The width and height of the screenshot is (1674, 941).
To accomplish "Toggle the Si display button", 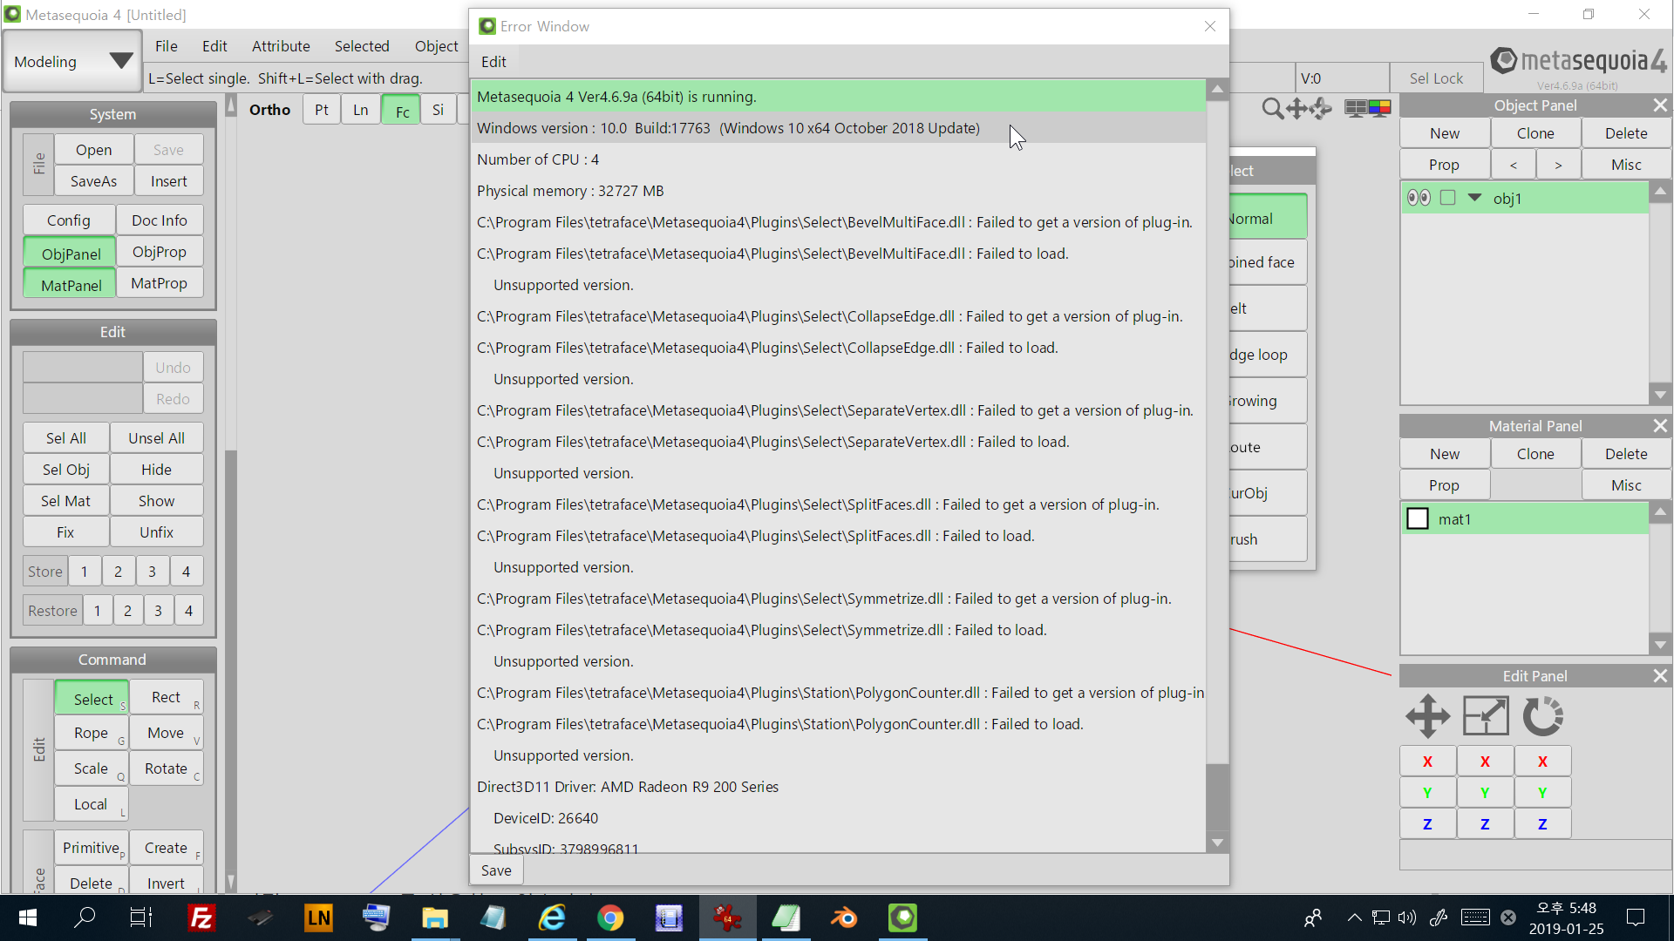I will 439,110.
